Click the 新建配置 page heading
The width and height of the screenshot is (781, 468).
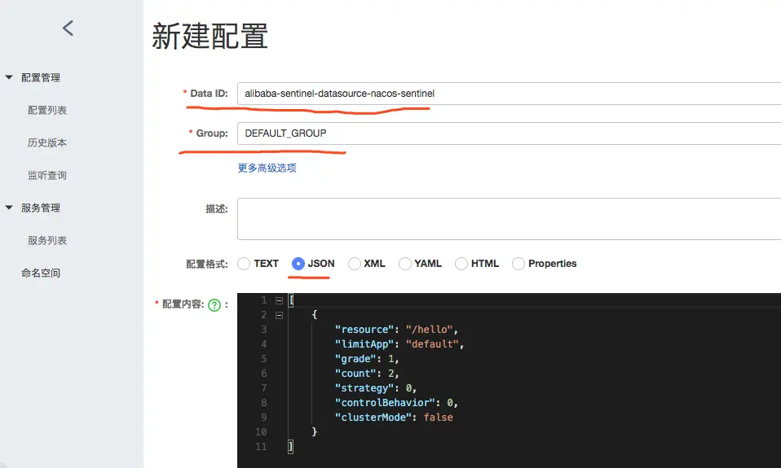(210, 36)
